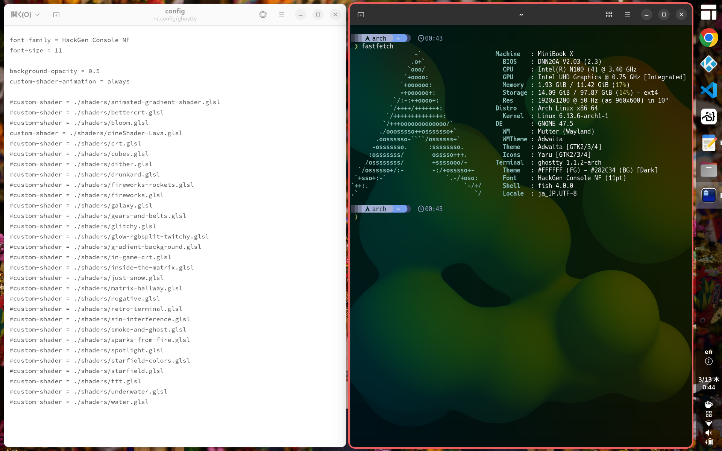Click the bloom.glsl shader line
722x451 pixels.
[79, 123]
